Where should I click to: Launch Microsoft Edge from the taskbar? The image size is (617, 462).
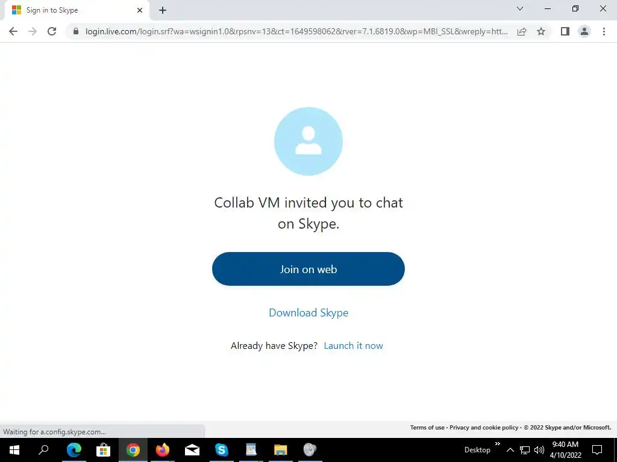point(74,450)
